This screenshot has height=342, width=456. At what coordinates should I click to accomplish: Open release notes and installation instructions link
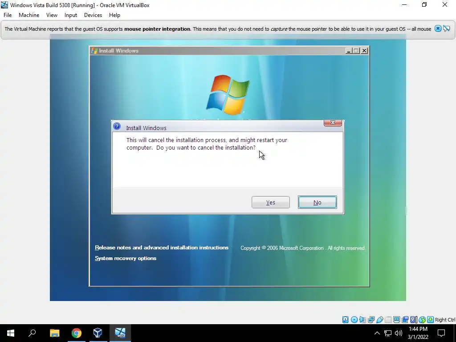pyautogui.click(x=162, y=248)
